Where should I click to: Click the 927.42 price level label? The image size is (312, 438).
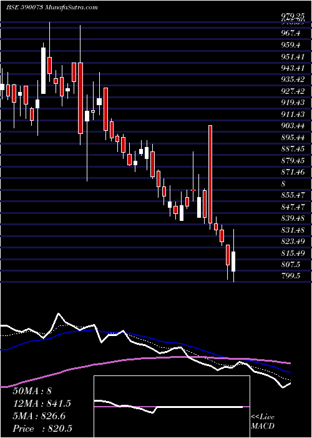pyautogui.click(x=293, y=91)
